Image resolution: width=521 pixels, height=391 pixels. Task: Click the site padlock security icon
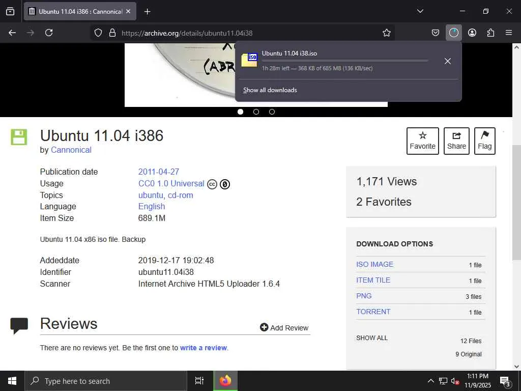pyautogui.click(x=112, y=33)
